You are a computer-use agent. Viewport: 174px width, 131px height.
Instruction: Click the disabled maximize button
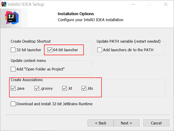[149, 5]
